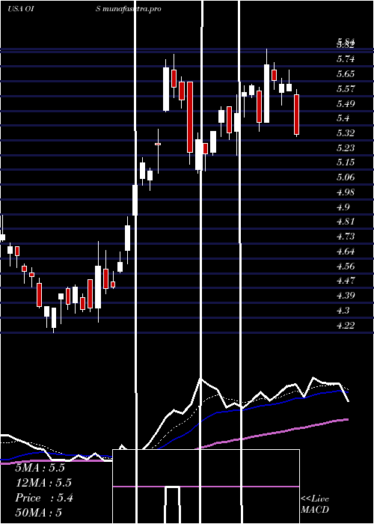Select the '5MA : 5.5' legend entry
The image size is (374, 524).
tap(40, 468)
